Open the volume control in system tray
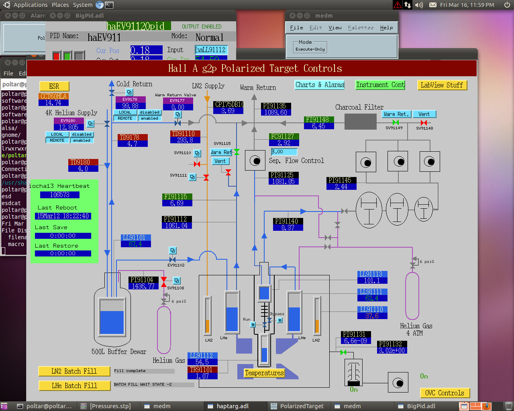 tap(419, 5)
